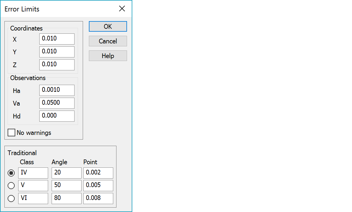This screenshot has height=212, width=352.
Task: Enable the No warnings checkbox
Action: [11, 133]
